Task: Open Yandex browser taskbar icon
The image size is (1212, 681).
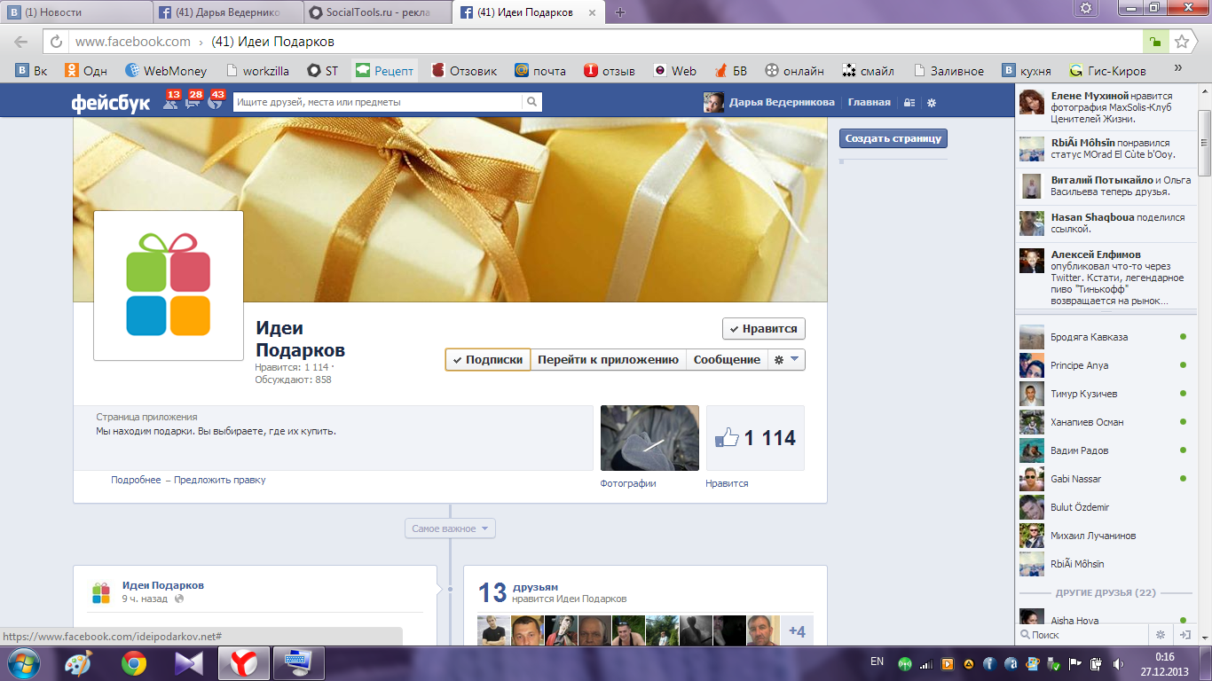Action: point(242,662)
